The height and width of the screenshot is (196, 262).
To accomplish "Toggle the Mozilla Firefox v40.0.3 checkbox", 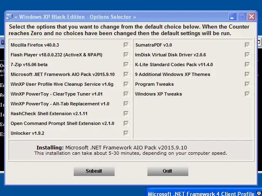I will coord(126,45).
